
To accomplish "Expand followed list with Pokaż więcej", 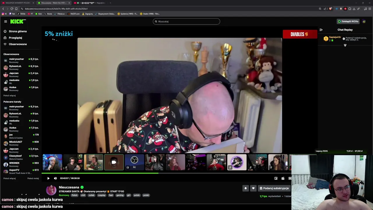I will (x=10, y=95).
